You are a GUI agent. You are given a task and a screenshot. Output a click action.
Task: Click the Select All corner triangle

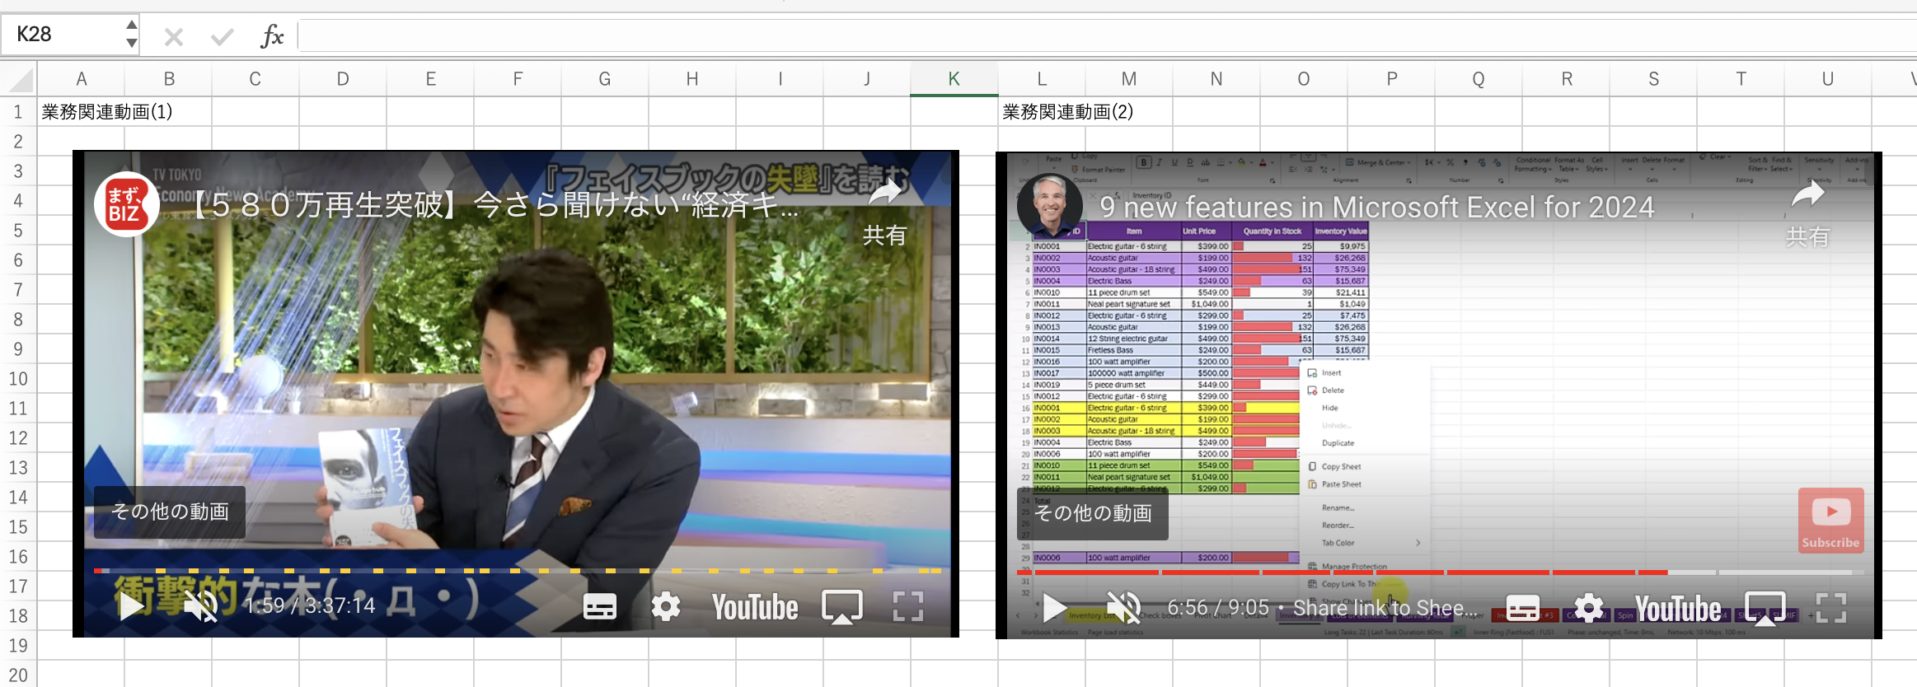18,79
